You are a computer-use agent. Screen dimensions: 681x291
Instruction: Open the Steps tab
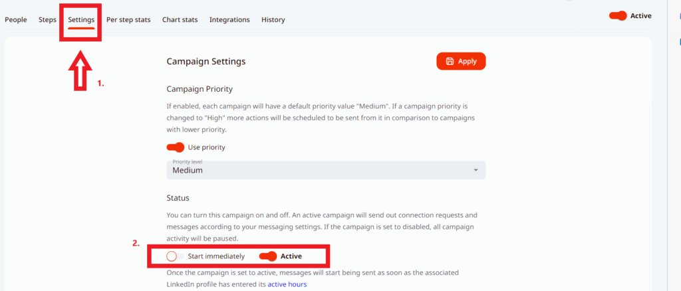point(47,20)
